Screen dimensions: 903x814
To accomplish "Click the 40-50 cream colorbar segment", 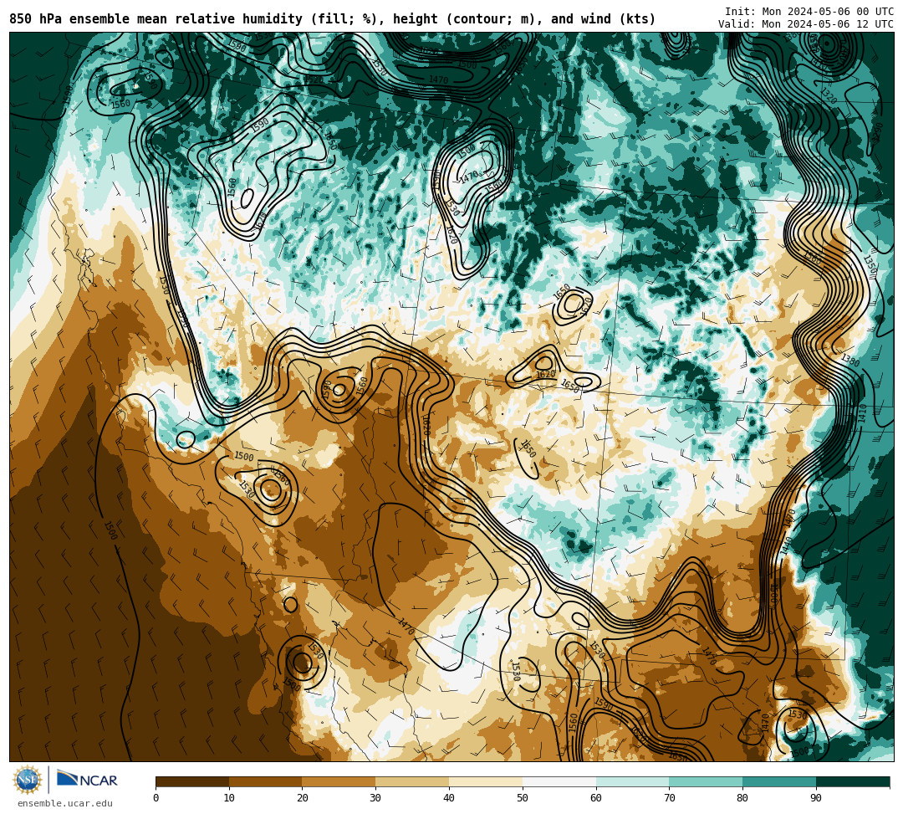I will click(486, 781).
